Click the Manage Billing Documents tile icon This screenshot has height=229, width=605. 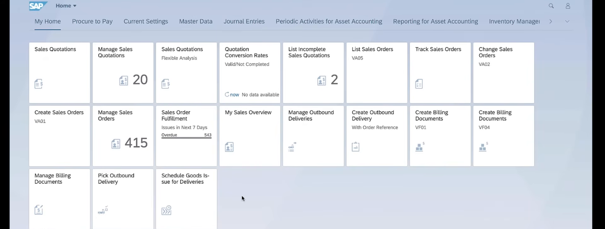(39, 210)
